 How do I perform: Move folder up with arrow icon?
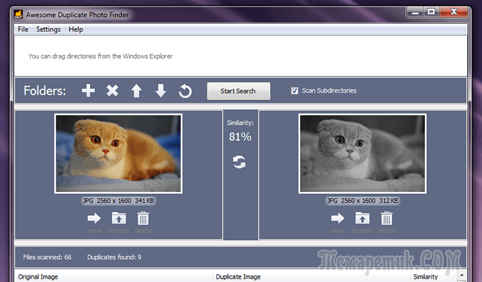point(136,91)
